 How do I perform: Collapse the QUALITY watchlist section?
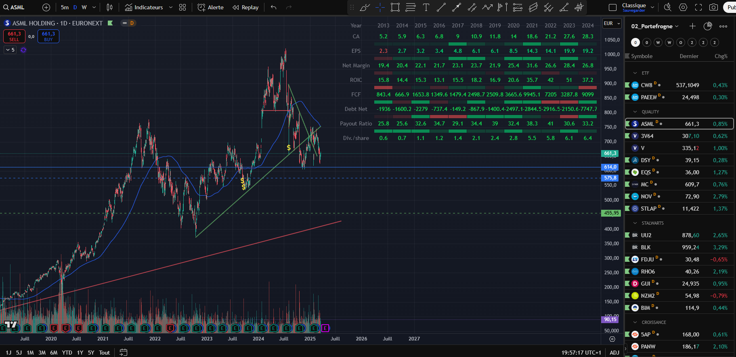point(635,112)
